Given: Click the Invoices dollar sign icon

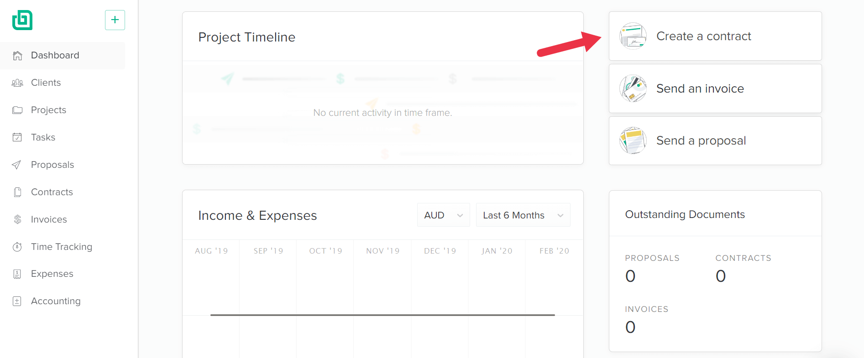Looking at the screenshot, I should 17,219.
